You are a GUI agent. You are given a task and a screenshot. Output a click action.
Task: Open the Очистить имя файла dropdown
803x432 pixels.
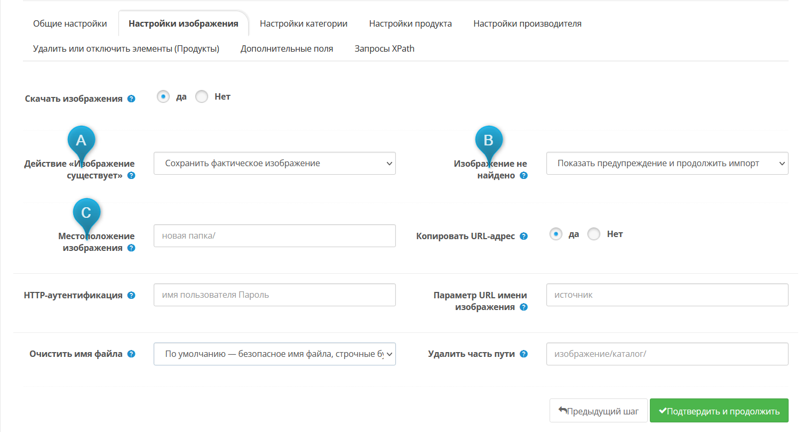pyautogui.click(x=274, y=354)
